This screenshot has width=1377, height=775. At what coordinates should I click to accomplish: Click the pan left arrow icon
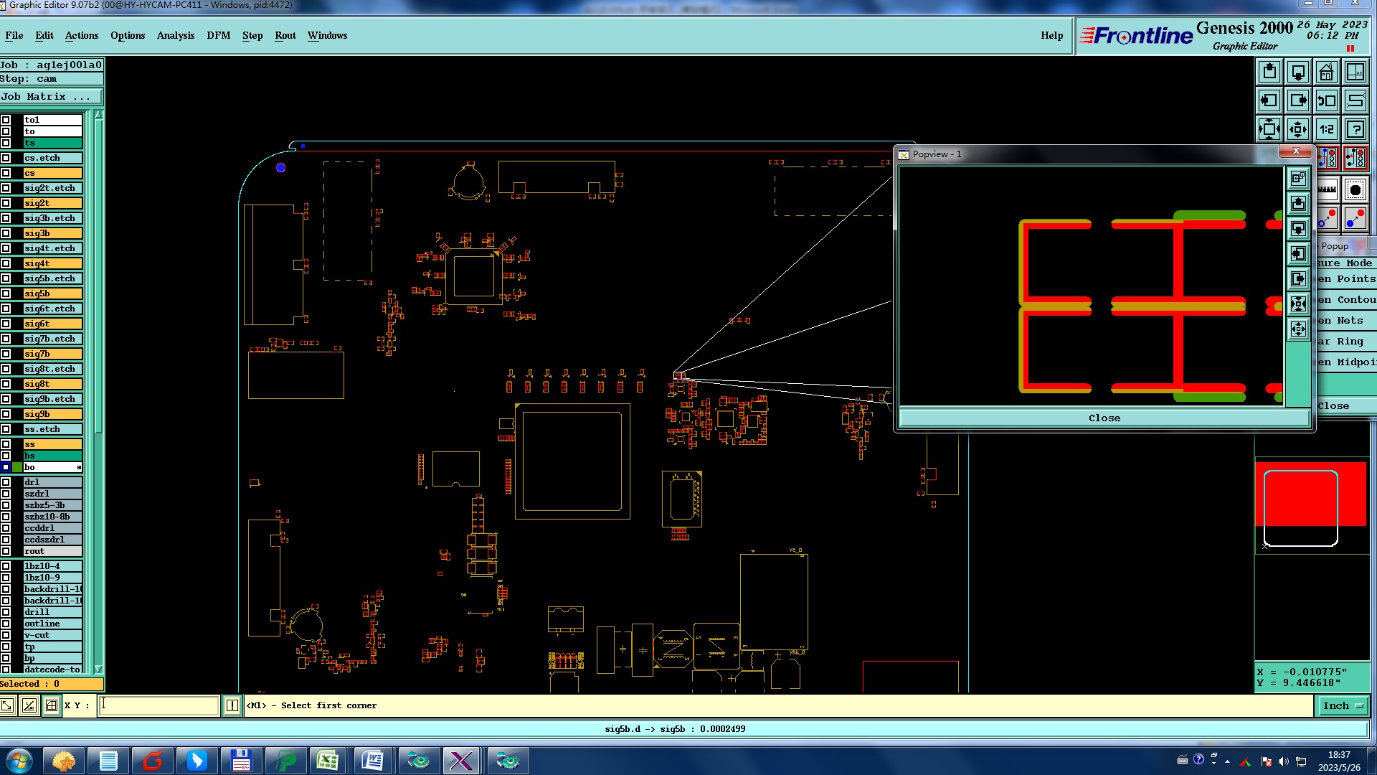1269,100
